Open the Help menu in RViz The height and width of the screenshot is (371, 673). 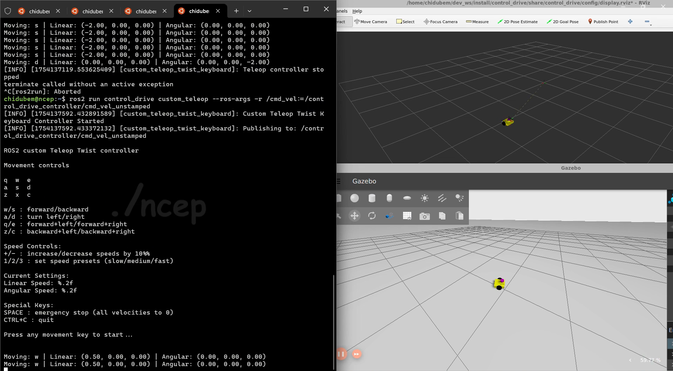357,11
